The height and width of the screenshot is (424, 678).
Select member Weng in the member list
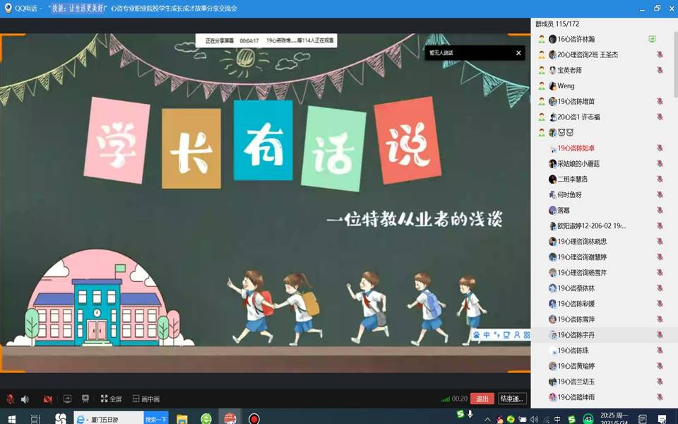pos(566,86)
